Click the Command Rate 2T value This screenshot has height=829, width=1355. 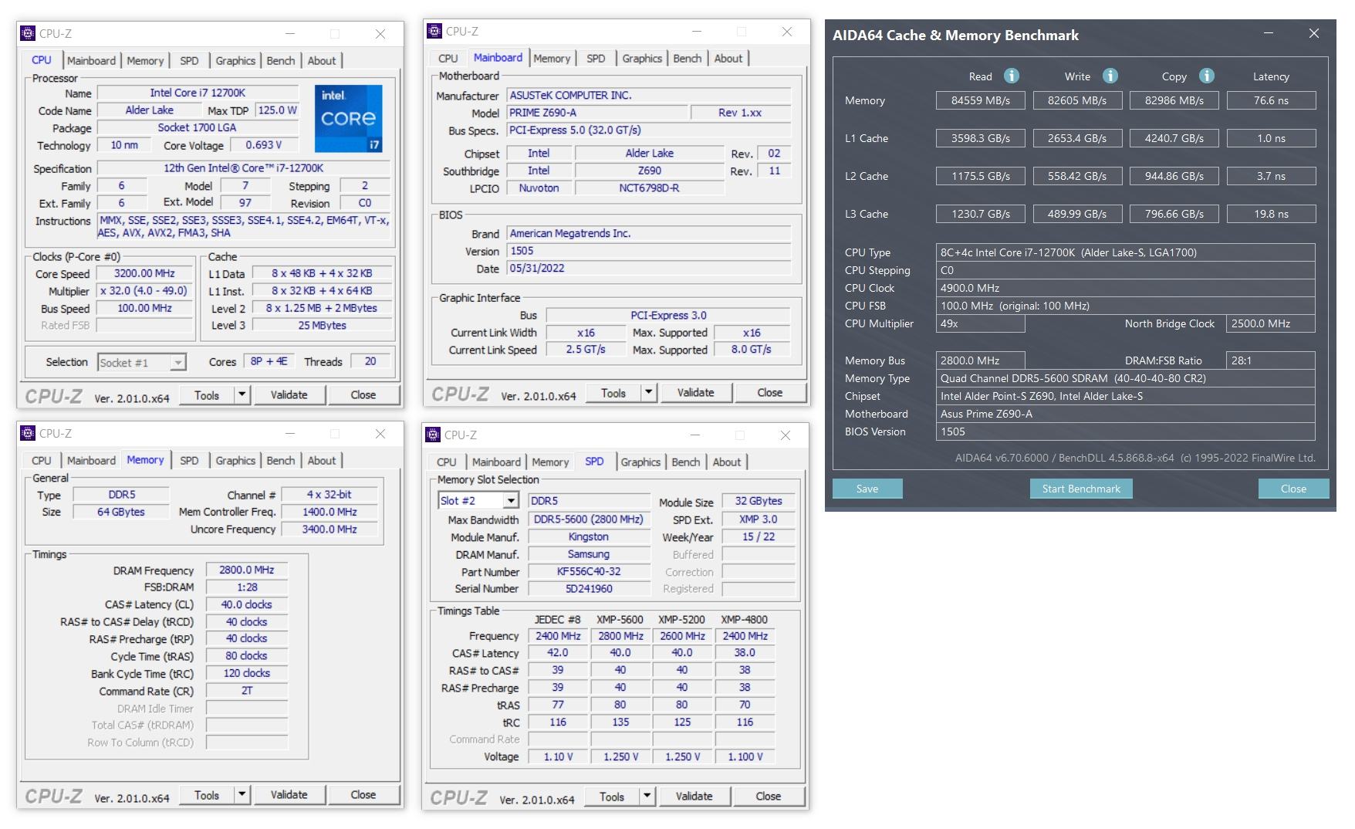(246, 691)
